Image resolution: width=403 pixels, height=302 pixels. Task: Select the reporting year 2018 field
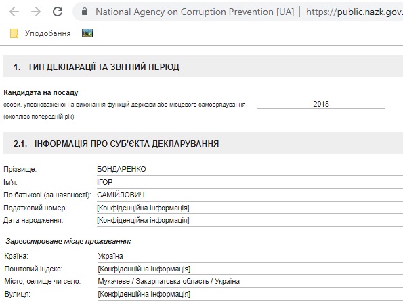click(x=321, y=104)
